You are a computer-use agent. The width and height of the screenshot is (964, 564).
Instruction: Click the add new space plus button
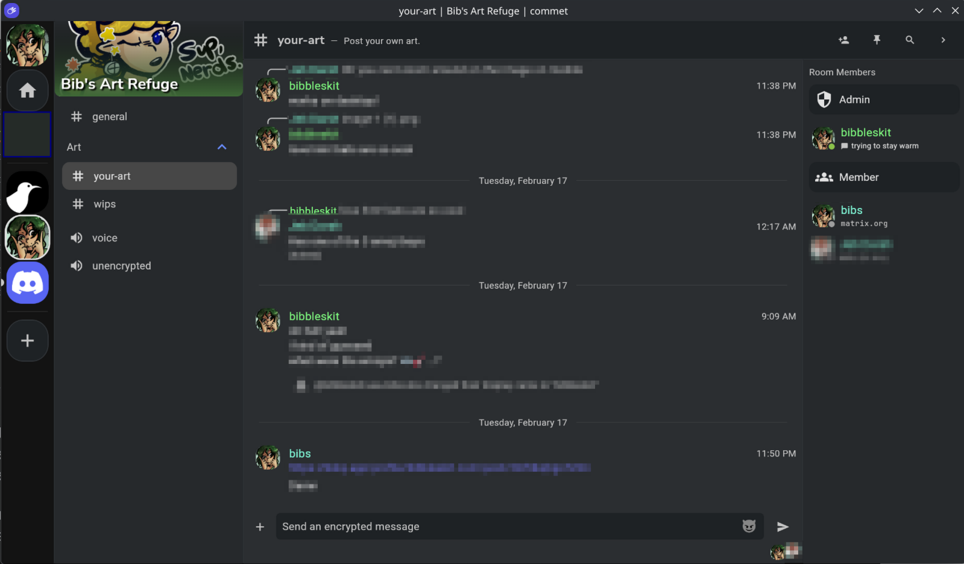27,341
